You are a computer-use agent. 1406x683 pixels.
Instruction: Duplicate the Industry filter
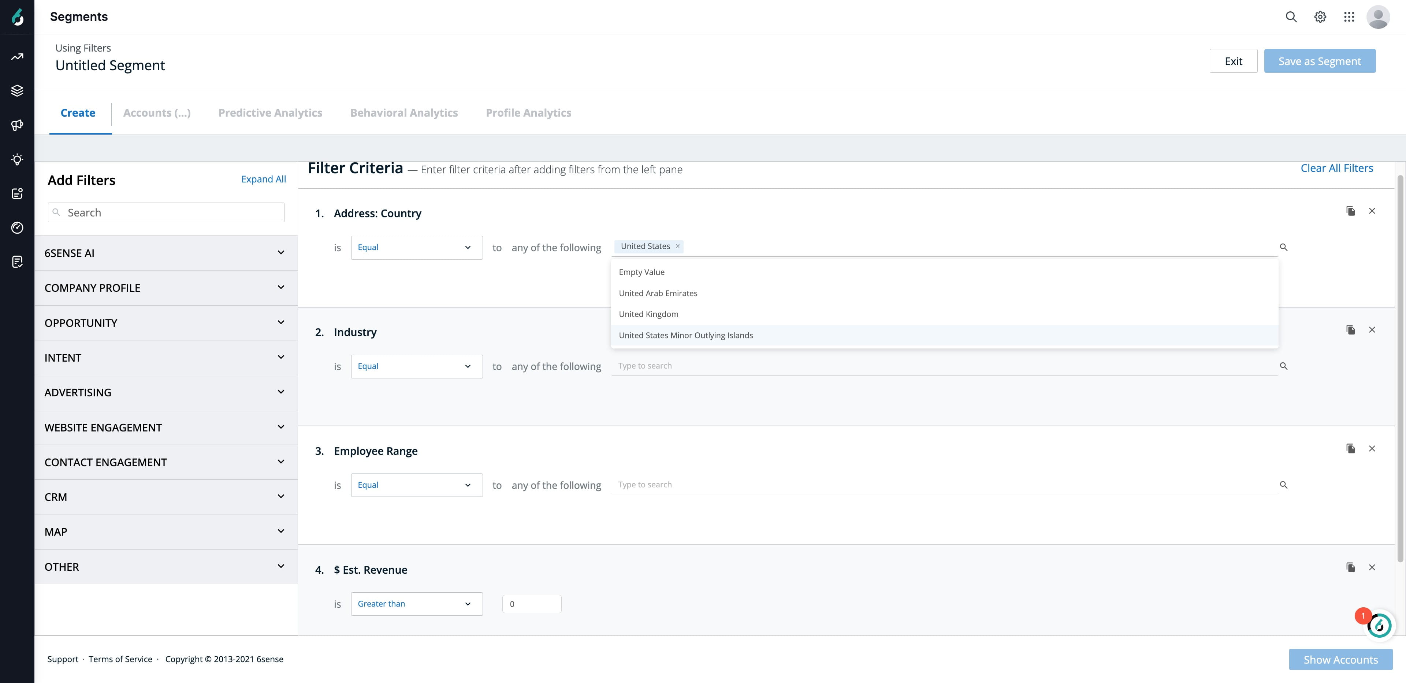coord(1350,330)
